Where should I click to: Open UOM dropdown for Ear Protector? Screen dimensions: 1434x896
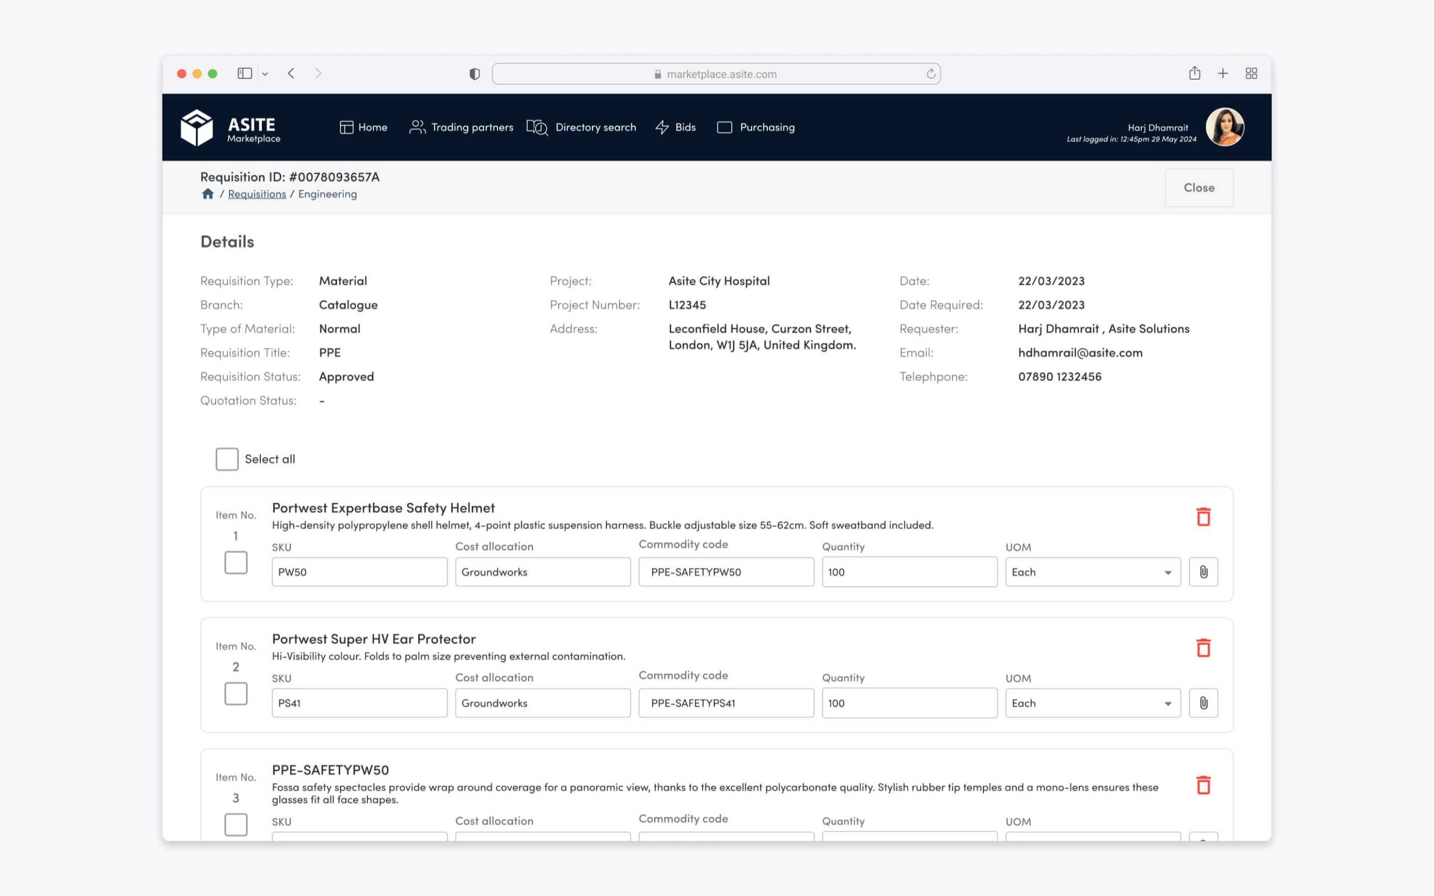pos(1093,703)
